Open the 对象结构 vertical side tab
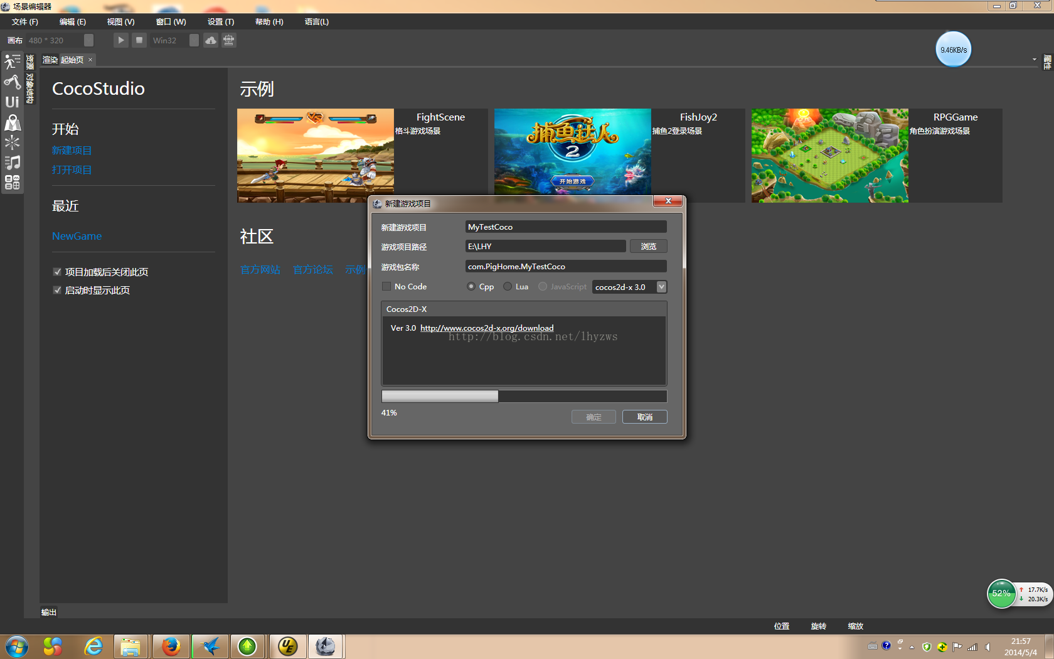Image resolution: width=1054 pixels, height=659 pixels. pos(30,88)
